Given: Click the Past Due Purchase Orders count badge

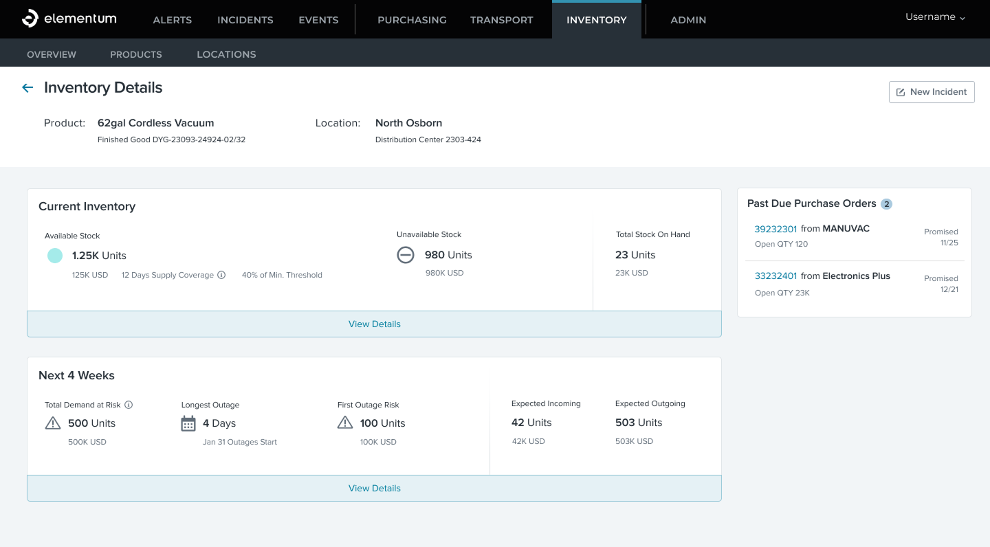Looking at the screenshot, I should (x=887, y=204).
